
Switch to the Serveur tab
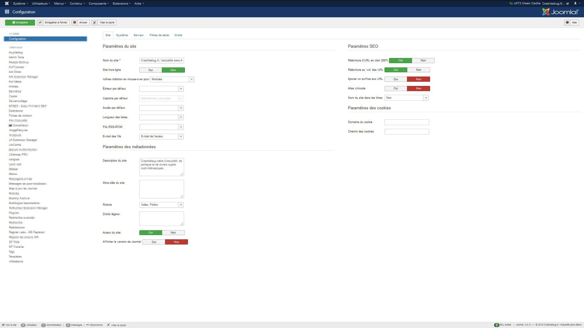click(x=138, y=35)
